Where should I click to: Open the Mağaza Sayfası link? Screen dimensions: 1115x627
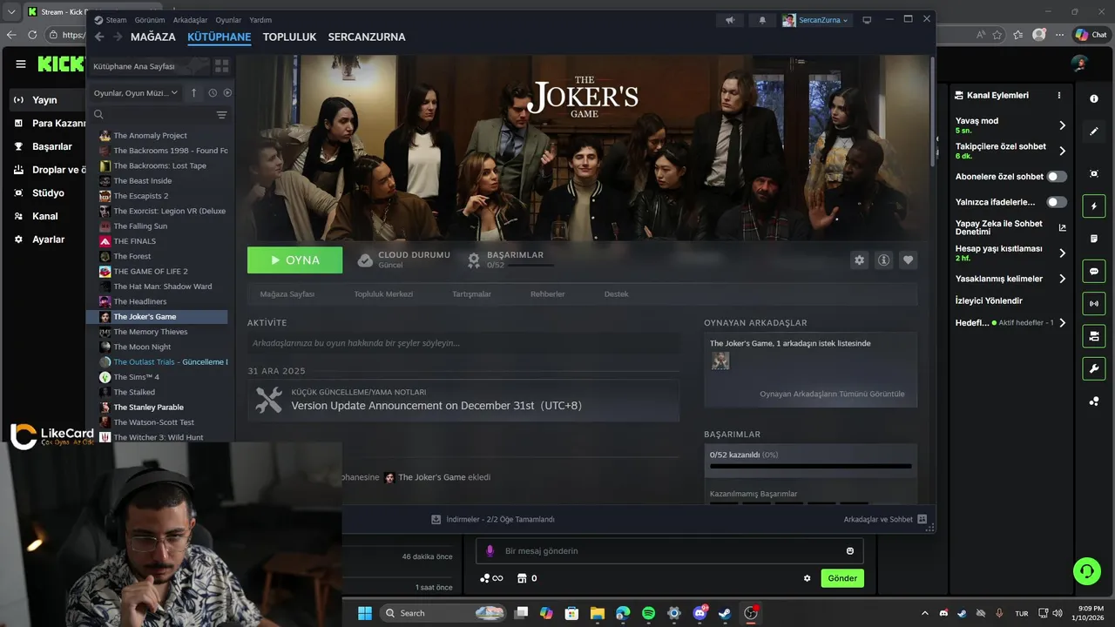(287, 294)
